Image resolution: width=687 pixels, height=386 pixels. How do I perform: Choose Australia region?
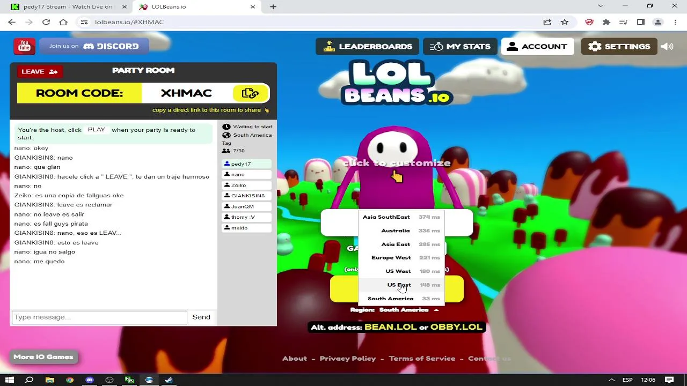[x=401, y=231]
